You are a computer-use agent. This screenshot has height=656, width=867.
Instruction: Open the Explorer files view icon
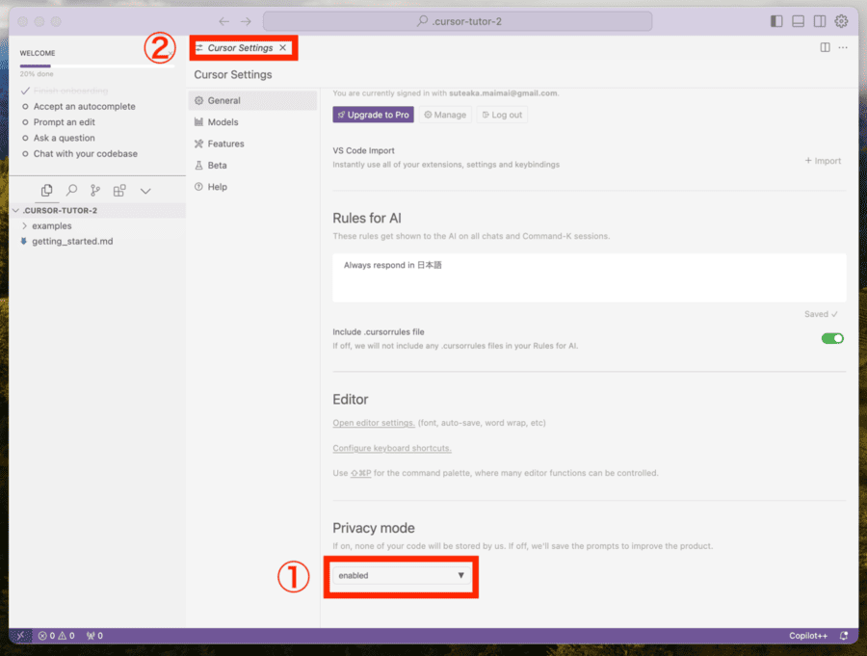tap(47, 191)
